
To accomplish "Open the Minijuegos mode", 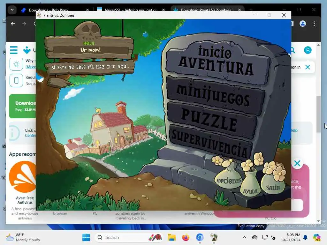I will click(215, 96).
